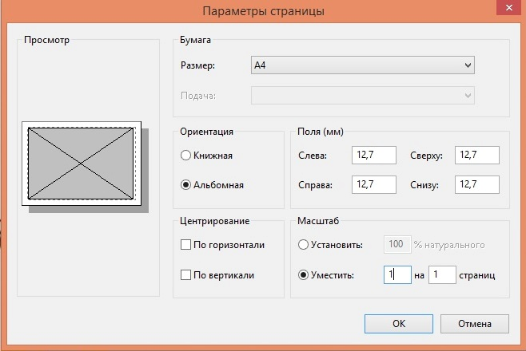Viewport: 526px width, 351px height.
Task: Click the first Уместить page count field
Action: [x=396, y=275]
